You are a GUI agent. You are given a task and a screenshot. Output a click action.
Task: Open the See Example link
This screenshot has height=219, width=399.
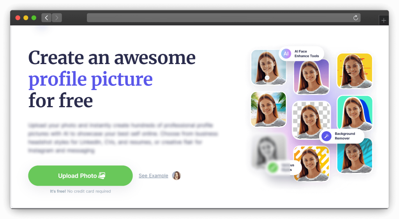point(153,176)
